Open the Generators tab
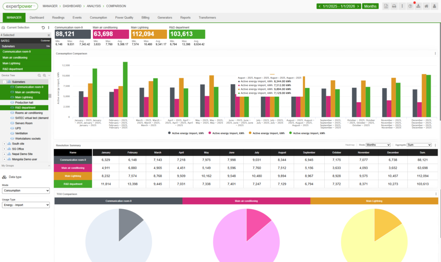This screenshot has height=262, width=441. pyautogui.click(x=165, y=18)
